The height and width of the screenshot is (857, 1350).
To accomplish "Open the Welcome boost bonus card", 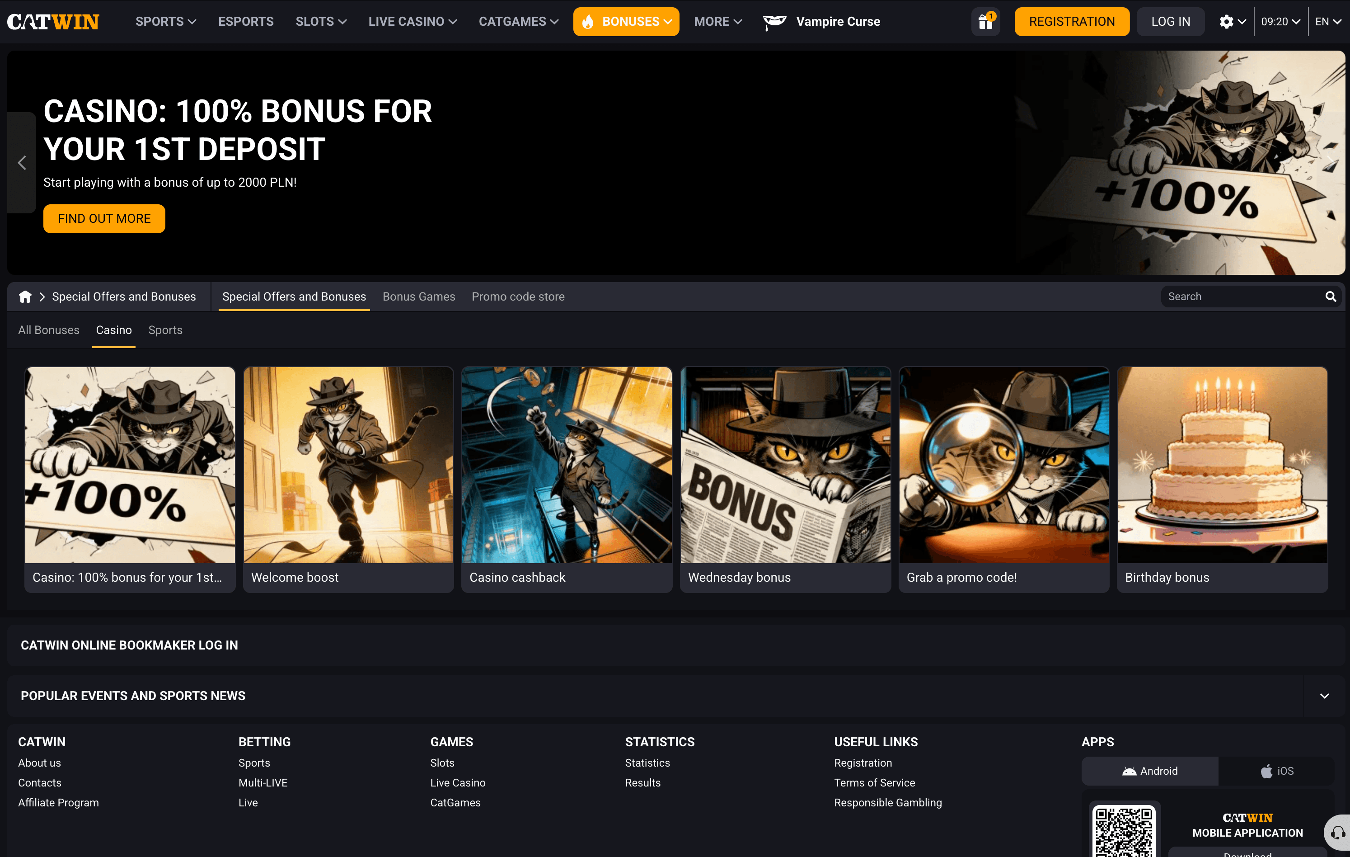I will click(348, 480).
